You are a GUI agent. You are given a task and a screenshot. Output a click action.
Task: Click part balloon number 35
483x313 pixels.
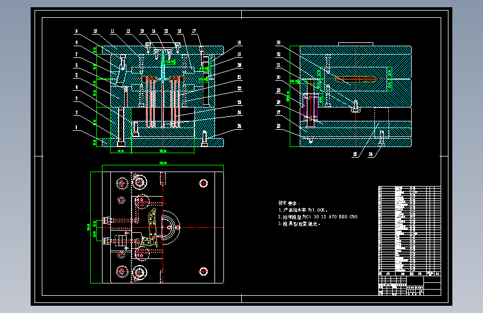pos(355,154)
